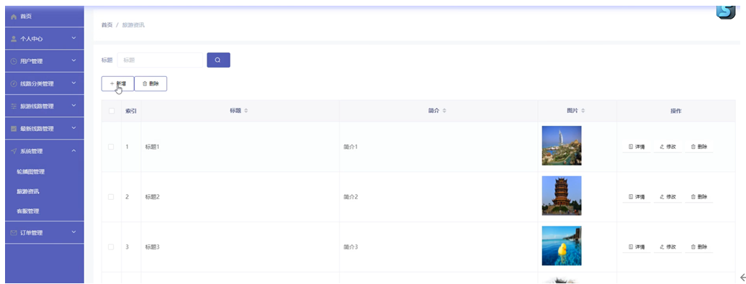Screen dimensions: 746x284
Task: Check the checkbox for row 标题1
Action: tap(112, 147)
